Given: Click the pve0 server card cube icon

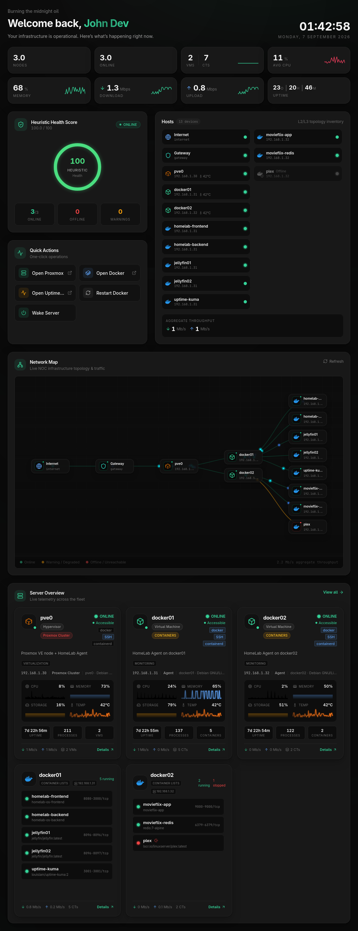Looking at the screenshot, I should [29, 621].
